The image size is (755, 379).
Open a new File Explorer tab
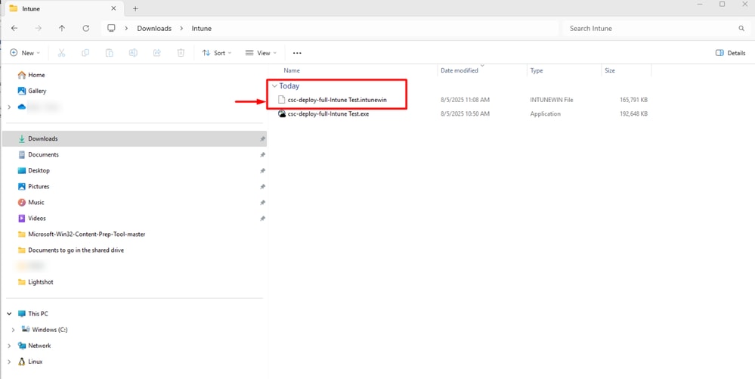click(135, 9)
